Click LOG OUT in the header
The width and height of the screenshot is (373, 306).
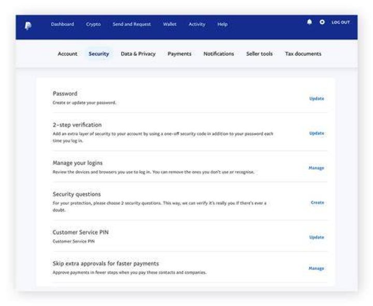pos(341,22)
